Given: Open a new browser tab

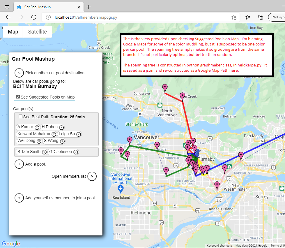Looking at the screenshot, I should (x=89, y=7).
